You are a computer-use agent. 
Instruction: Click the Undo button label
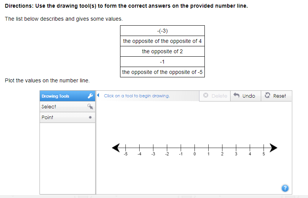[249, 96]
